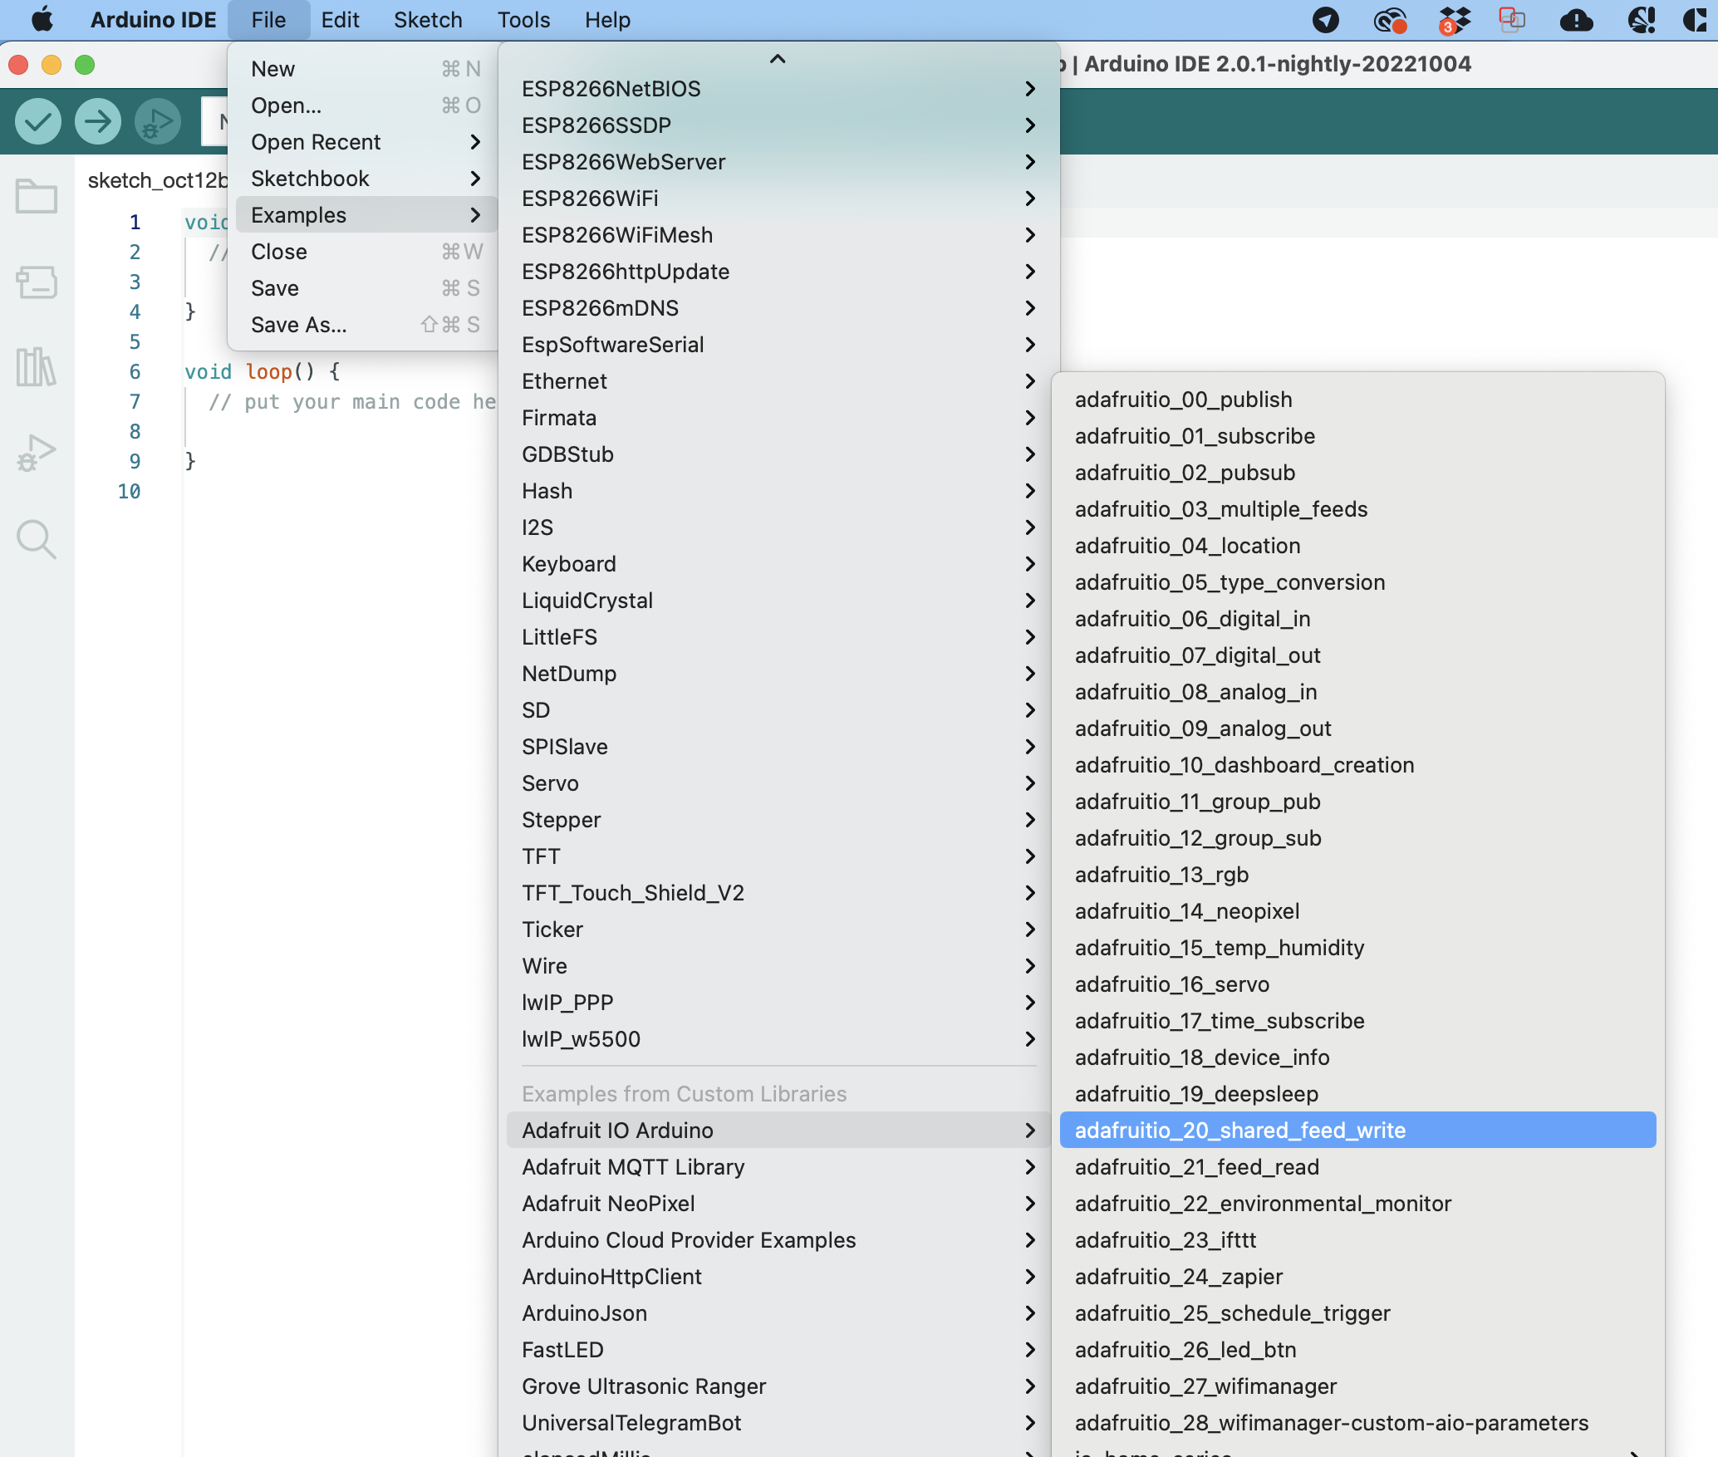The image size is (1718, 1457).
Task: Click the Verify/Compile icon
Action: coord(37,123)
